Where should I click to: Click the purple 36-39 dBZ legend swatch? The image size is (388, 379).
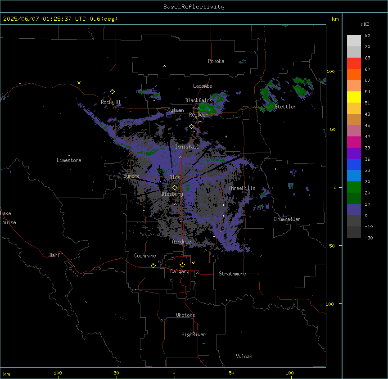354,153
